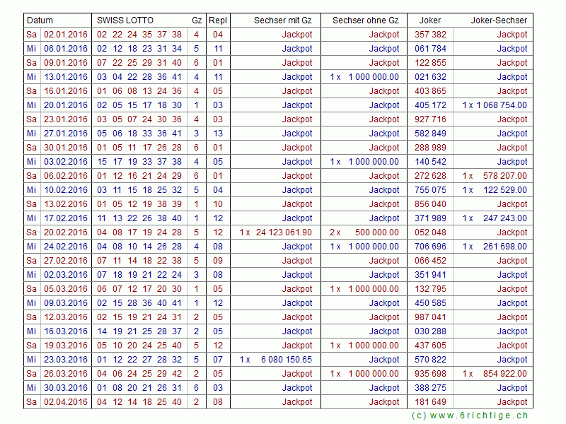Image resolution: width=566 pixels, height=424 pixels.
Task: Click the date 20.02.2016
Action: coord(66,232)
